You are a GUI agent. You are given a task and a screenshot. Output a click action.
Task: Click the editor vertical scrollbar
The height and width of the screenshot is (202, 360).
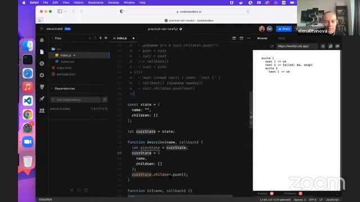(251, 110)
